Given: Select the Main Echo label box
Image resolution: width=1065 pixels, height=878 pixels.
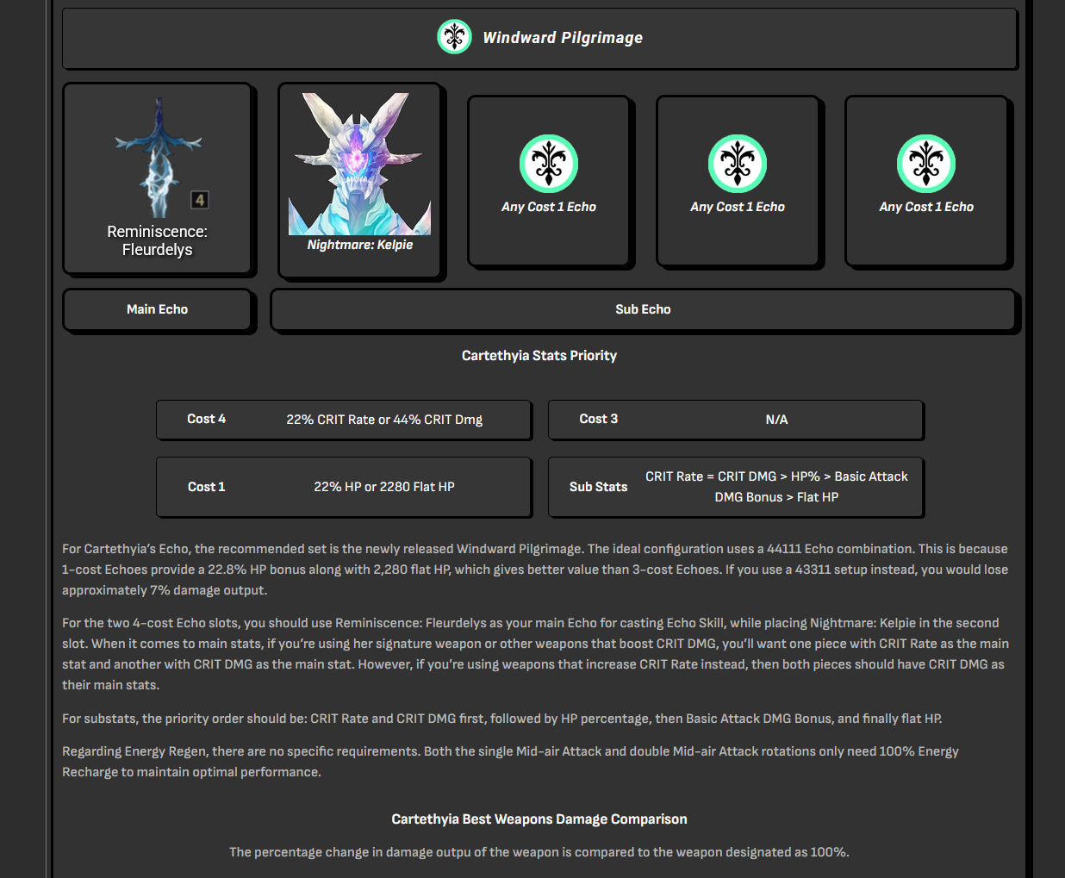Looking at the screenshot, I should point(158,309).
